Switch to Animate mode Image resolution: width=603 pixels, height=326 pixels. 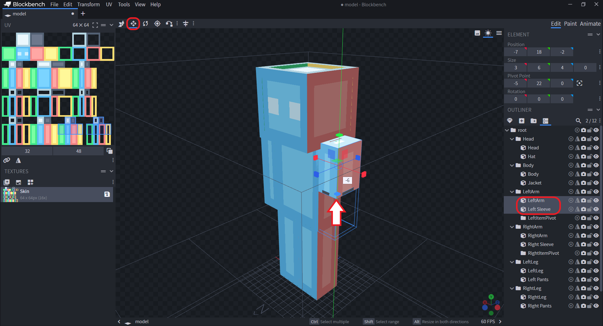590,24
